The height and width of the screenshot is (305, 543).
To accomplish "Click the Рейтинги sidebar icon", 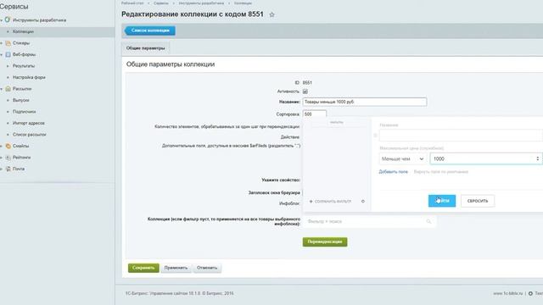I will click(8, 158).
